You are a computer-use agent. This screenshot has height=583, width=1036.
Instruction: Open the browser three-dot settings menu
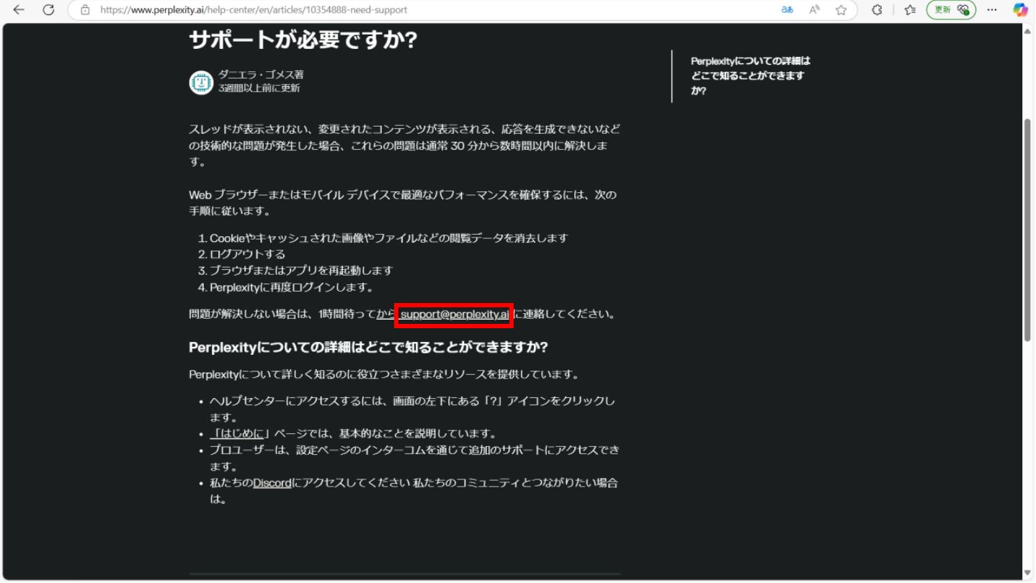992,10
